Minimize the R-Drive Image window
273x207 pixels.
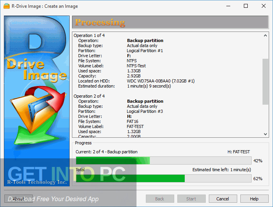[228, 6]
